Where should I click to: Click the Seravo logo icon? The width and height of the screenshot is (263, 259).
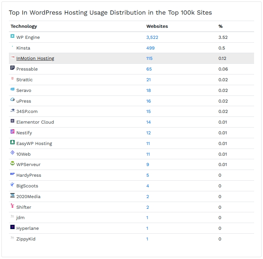(12, 89)
